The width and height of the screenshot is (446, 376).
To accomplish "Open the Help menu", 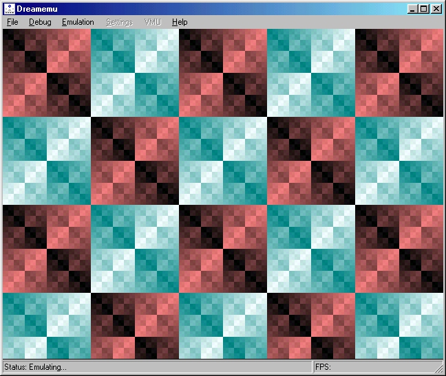I will pos(180,22).
